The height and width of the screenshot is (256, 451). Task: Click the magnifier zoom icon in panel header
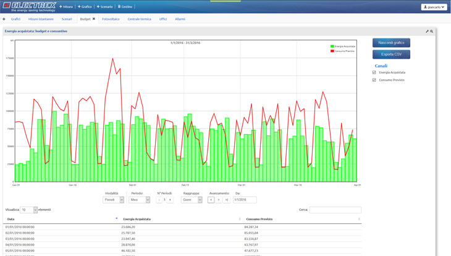pyautogui.click(x=432, y=31)
